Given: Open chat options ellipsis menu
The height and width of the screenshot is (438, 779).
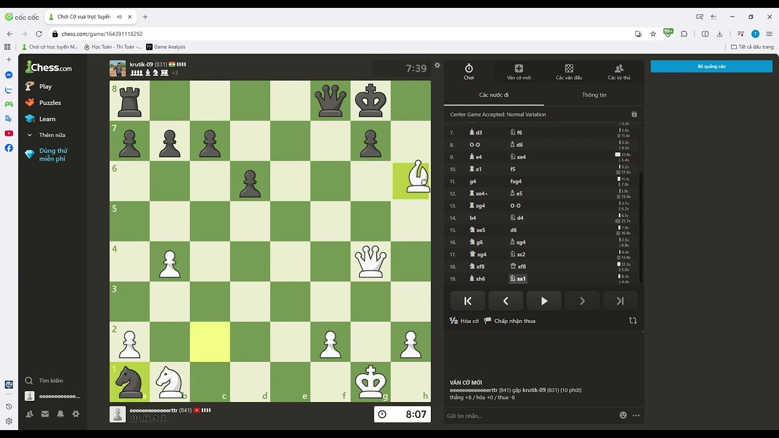Looking at the screenshot, I should [x=636, y=415].
